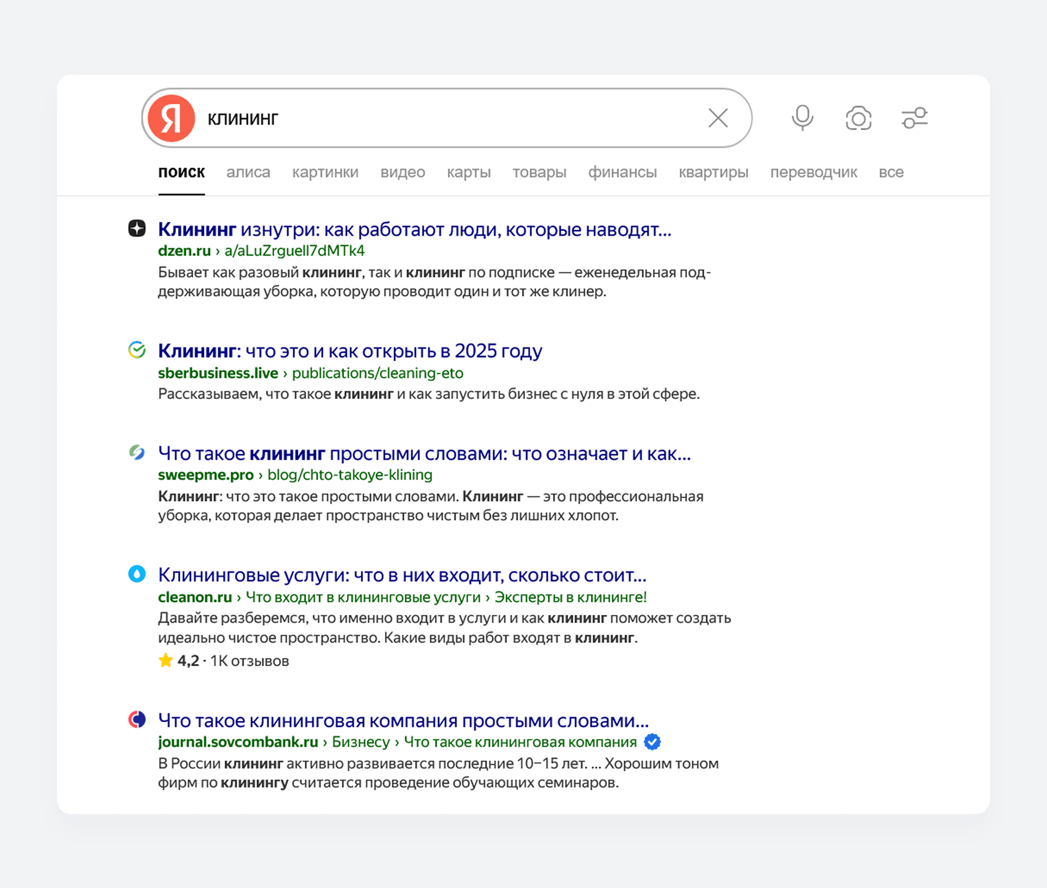The image size is (1047, 888).
Task: Click the sberbusiness.live favicon
Action: pyautogui.click(x=137, y=350)
